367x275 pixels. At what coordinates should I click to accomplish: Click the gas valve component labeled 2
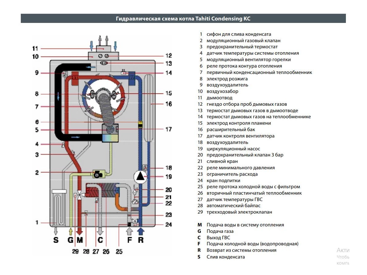[x=98, y=174]
